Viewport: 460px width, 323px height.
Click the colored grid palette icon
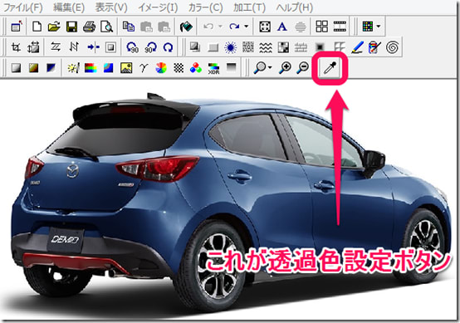(367, 27)
